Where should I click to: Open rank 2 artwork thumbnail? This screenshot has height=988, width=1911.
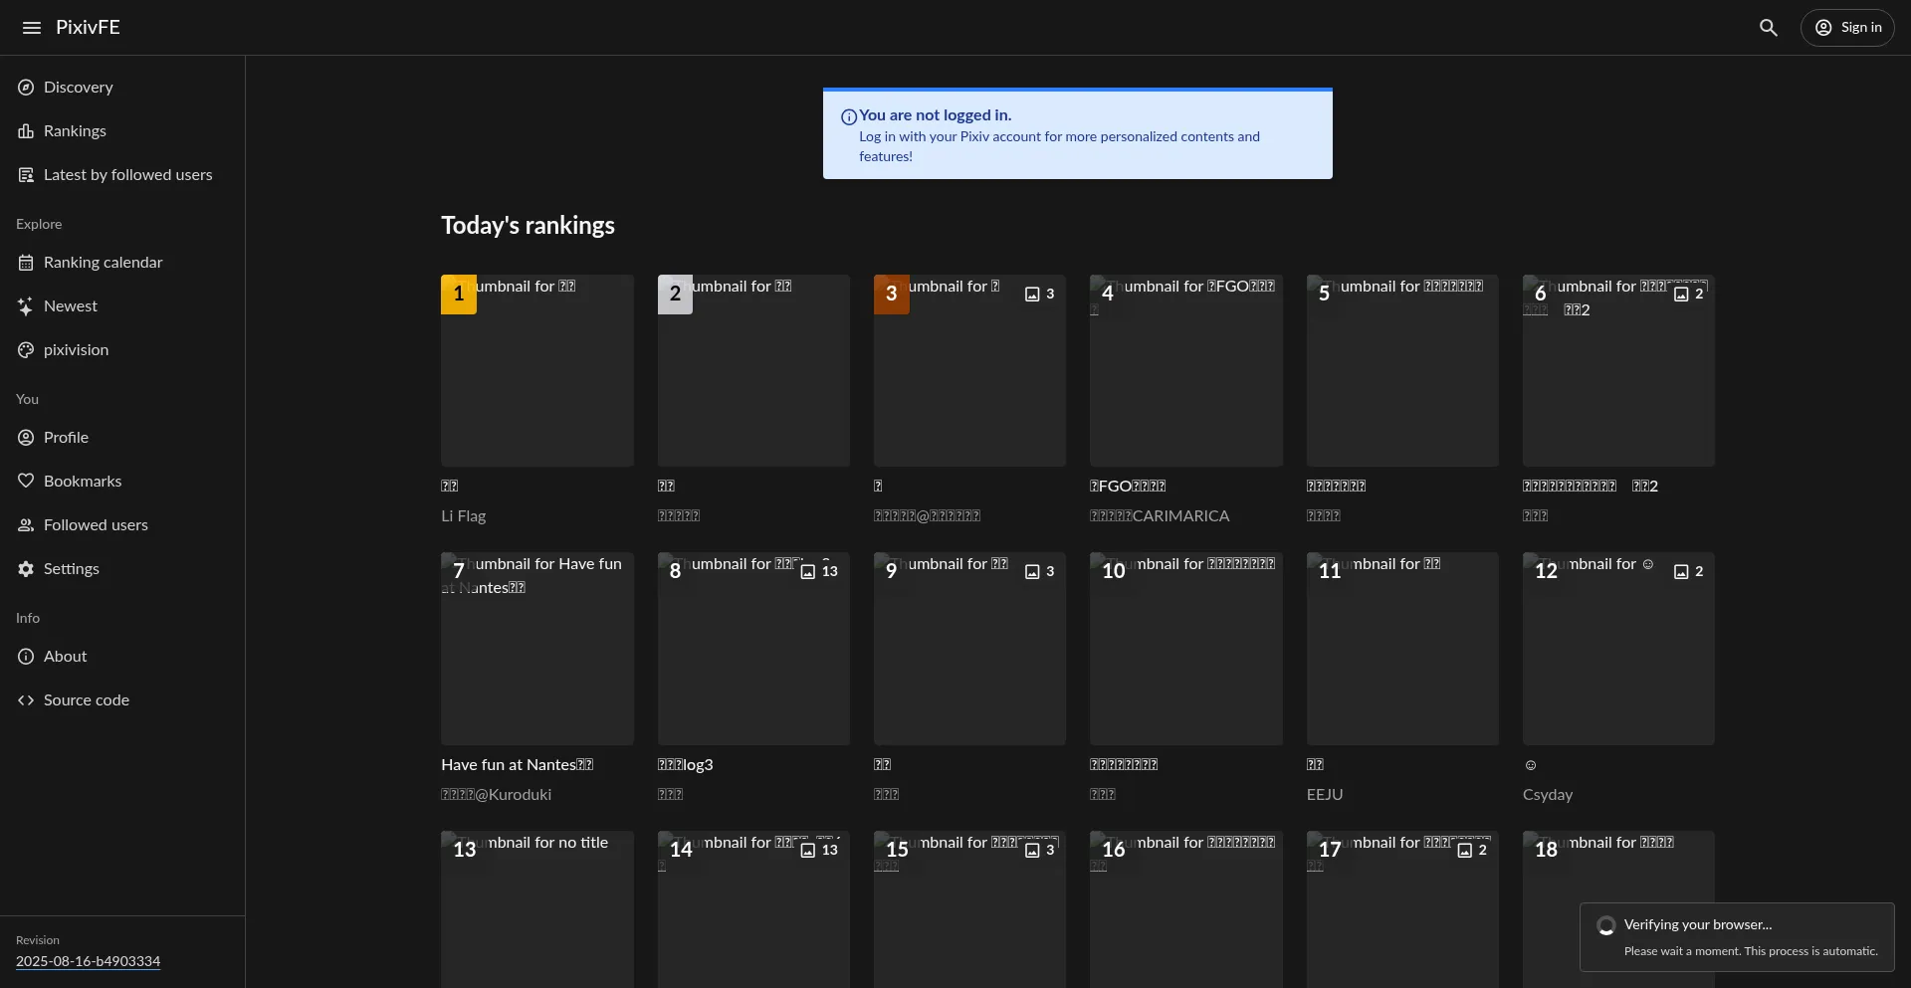click(753, 370)
